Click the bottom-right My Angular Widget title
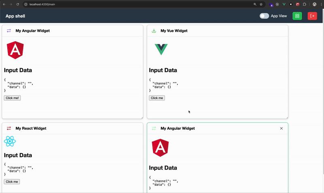The height and width of the screenshot is (193, 324). [178, 128]
